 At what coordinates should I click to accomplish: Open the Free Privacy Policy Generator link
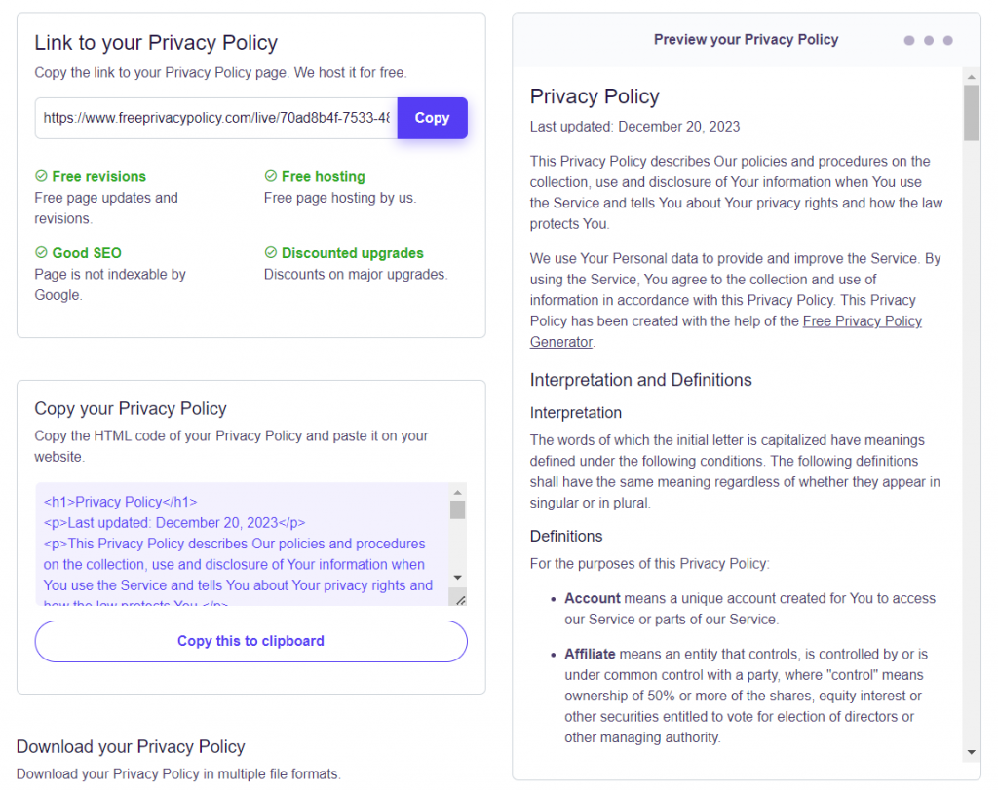862,320
